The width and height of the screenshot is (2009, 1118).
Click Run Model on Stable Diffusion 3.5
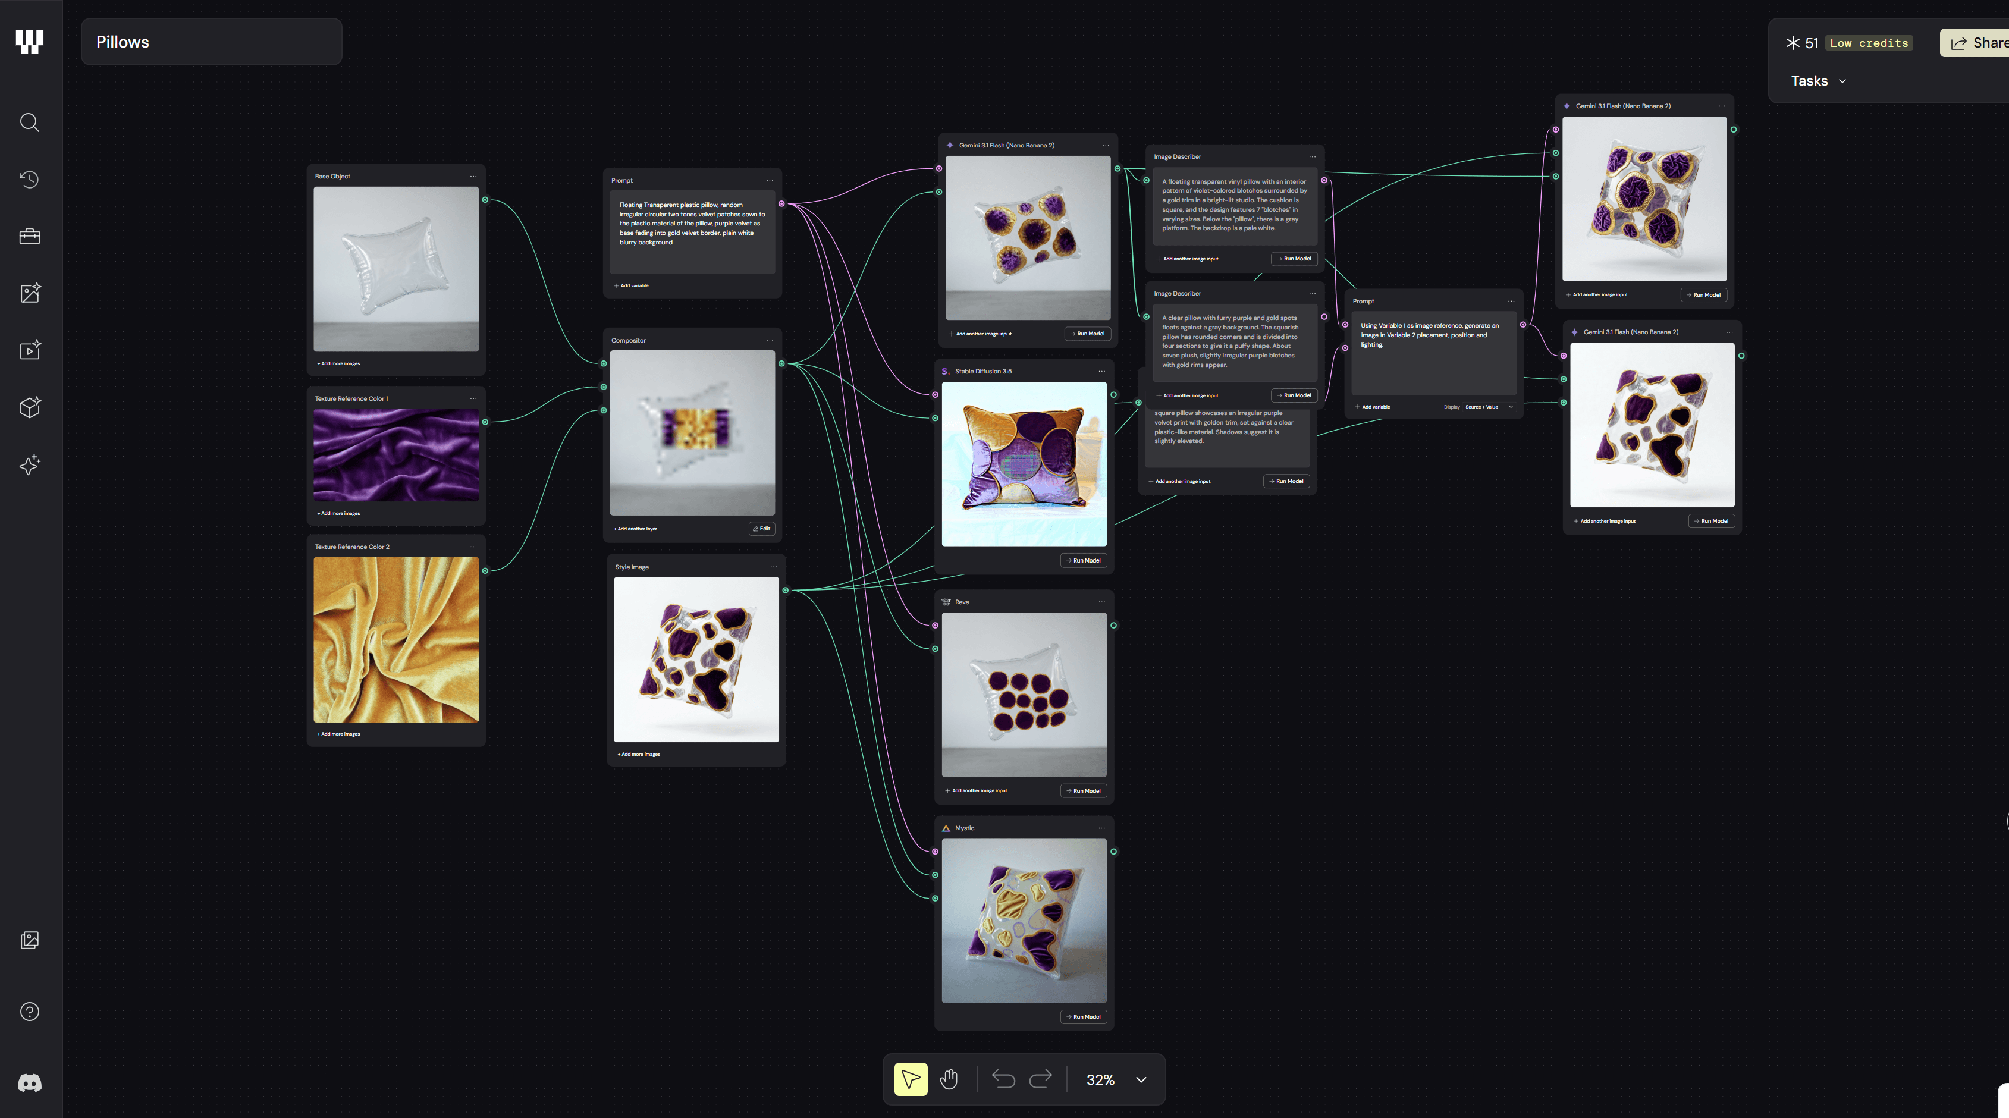coord(1083,560)
